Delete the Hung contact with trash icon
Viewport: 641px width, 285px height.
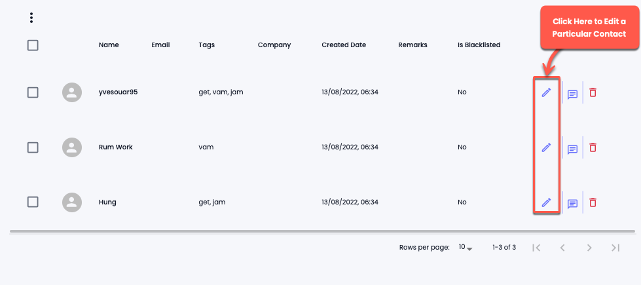[x=593, y=202]
